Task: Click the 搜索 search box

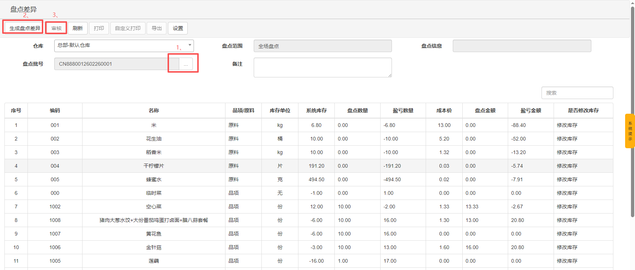Action: tap(577, 93)
